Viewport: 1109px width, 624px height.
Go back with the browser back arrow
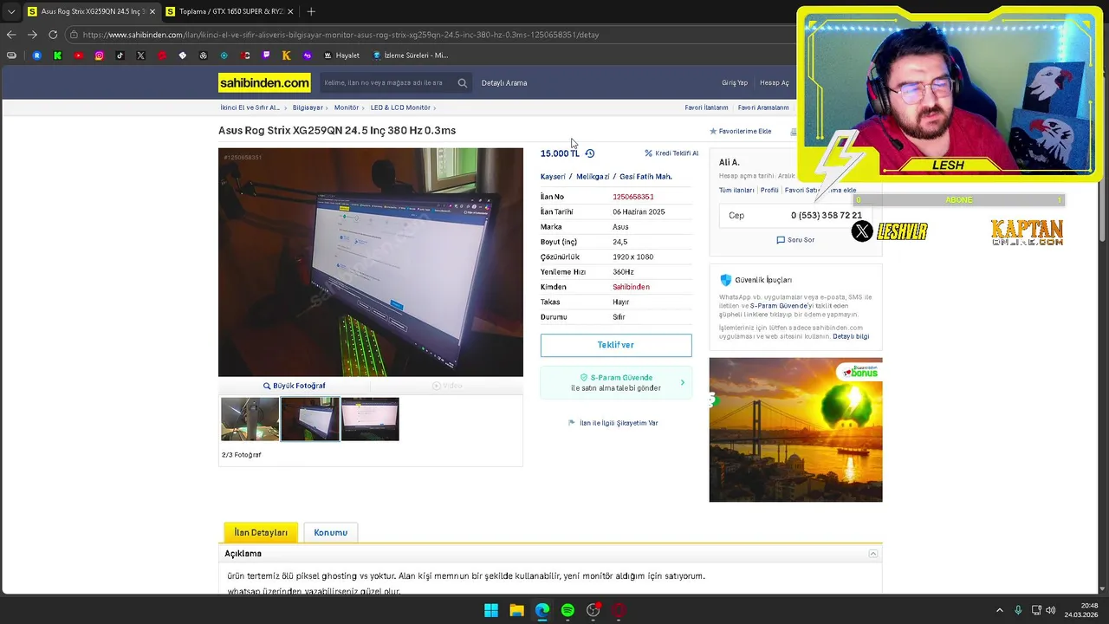tap(11, 35)
